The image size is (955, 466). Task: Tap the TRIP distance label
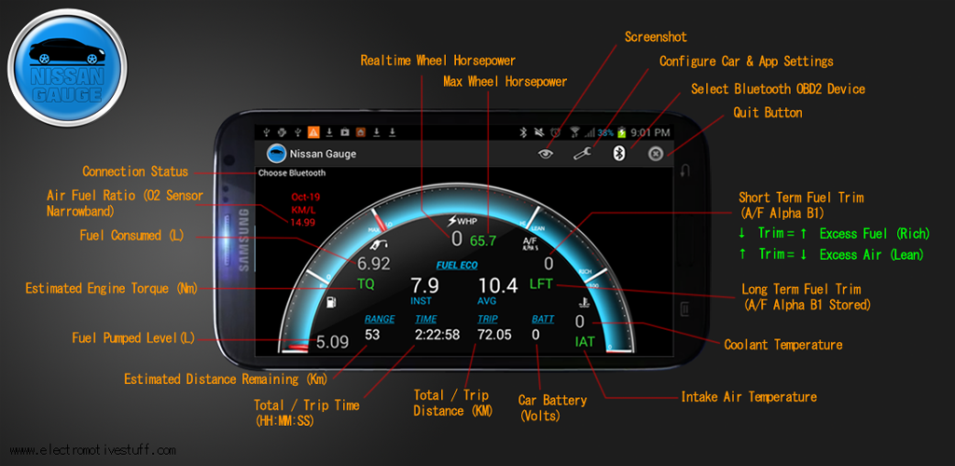[x=487, y=319]
